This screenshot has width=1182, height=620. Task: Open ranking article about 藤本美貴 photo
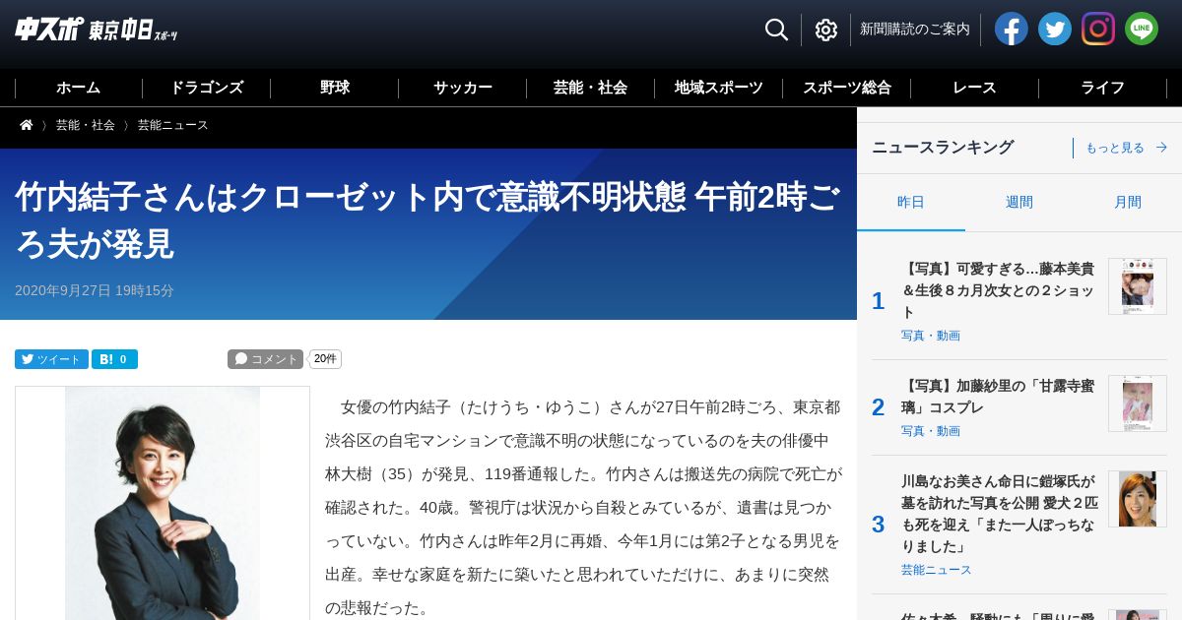pyautogui.click(x=998, y=289)
